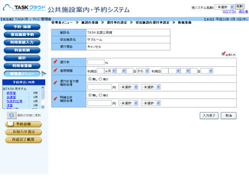Open the 宿泊施設予約 menu

[x=22, y=35]
